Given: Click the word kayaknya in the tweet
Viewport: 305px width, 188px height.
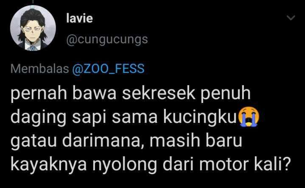Looking at the screenshot, I should (x=49, y=164).
